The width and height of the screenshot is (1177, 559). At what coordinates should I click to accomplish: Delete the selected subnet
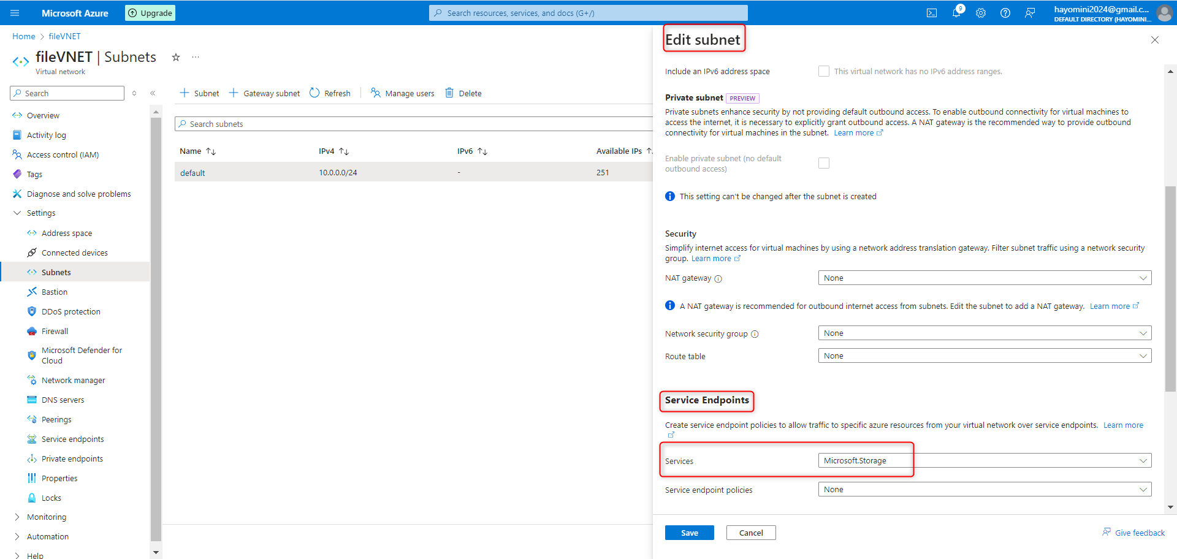pos(463,93)
